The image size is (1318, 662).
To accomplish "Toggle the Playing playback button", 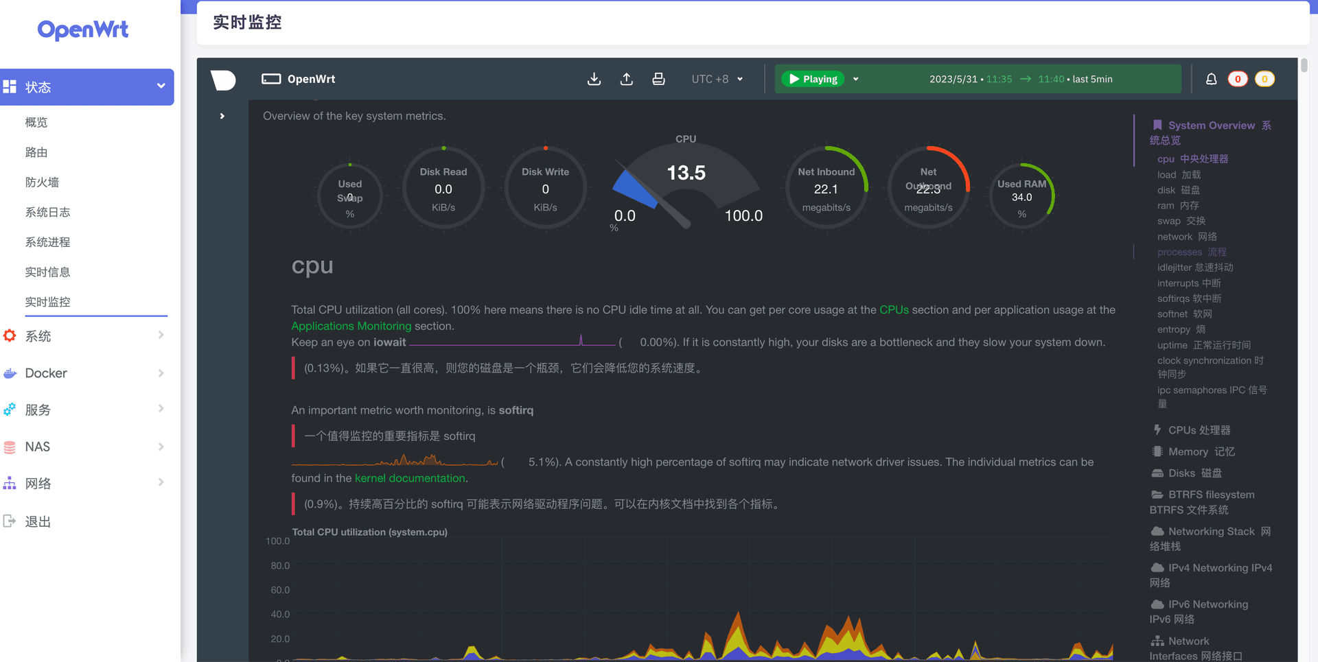I will 813,79.
